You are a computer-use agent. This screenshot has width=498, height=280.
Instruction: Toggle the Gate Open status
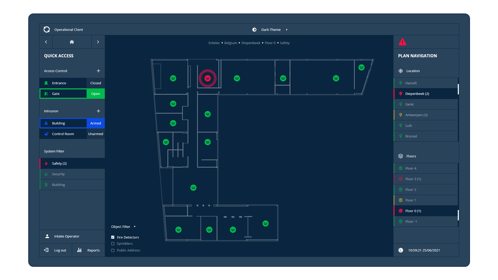tap(96, 94)
